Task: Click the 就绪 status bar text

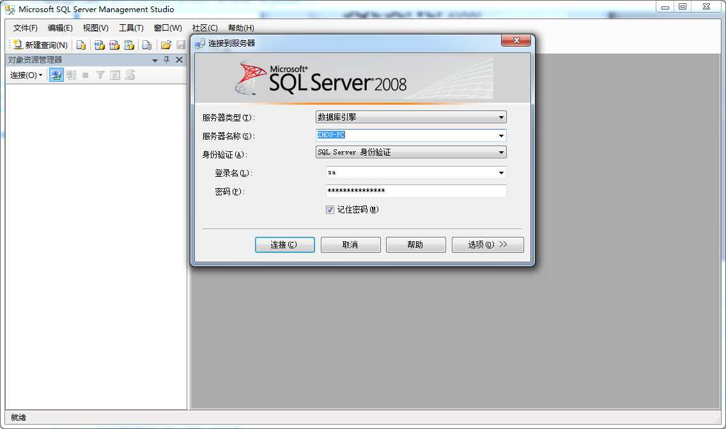Action: (18, 418)
